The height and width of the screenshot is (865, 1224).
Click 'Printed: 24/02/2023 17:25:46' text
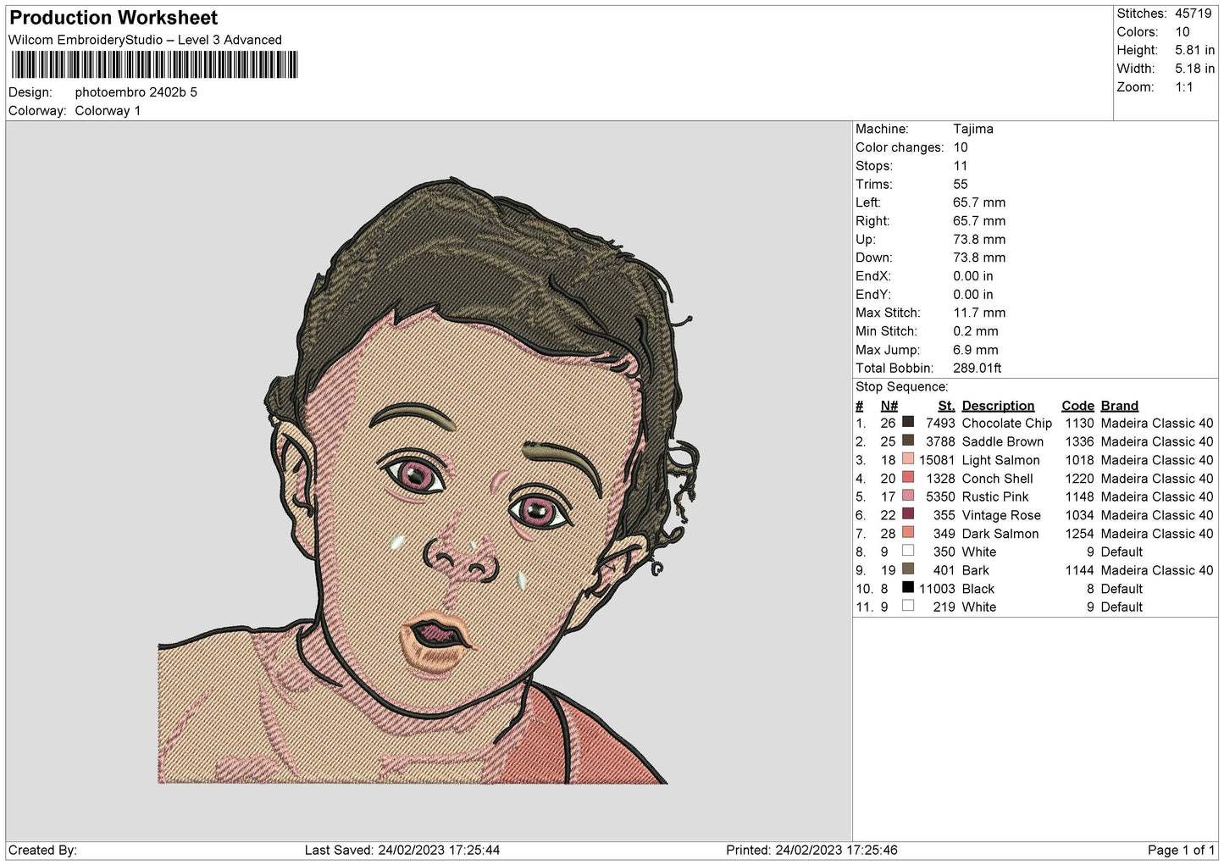(811, 850)
